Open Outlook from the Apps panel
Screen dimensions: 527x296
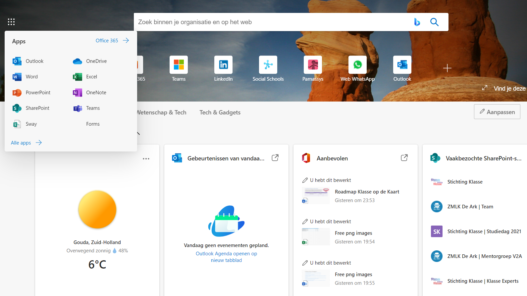pos(28,61)
